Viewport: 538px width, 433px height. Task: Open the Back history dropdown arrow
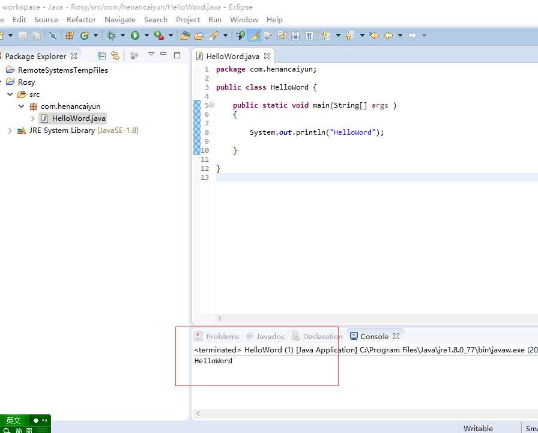(x=400, y=35)
